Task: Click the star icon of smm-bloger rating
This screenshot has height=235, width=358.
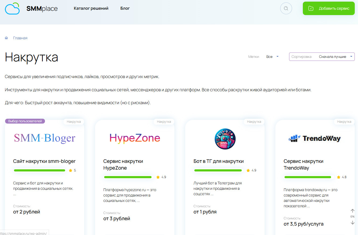Action: pos(71,170)
